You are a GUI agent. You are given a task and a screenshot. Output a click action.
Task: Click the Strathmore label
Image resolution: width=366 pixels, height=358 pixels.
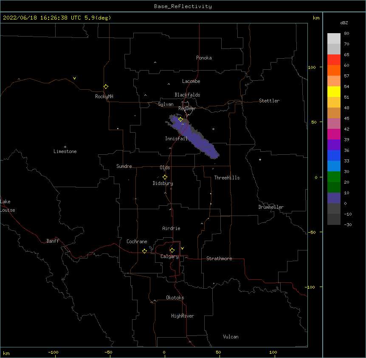coord(219,259)
